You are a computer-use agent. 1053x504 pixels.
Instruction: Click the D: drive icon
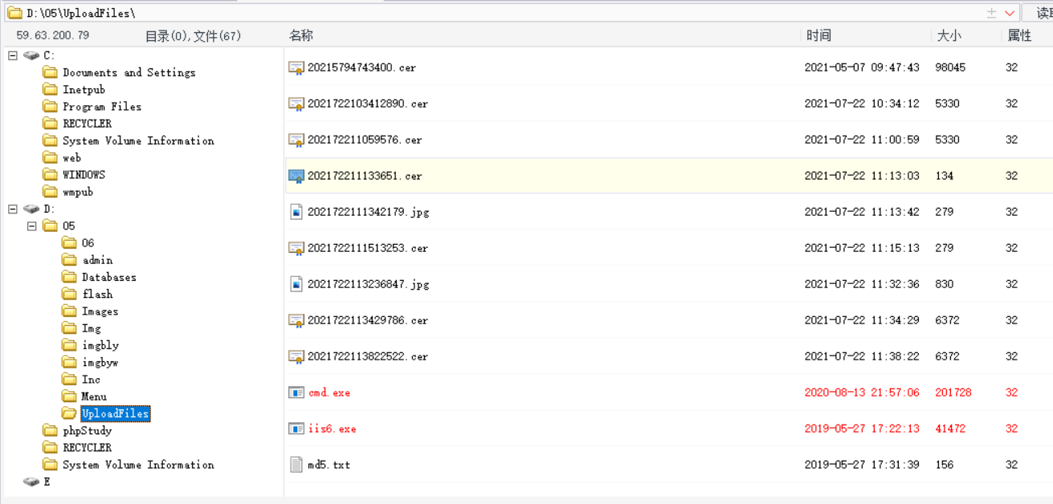(x=31, y=209)
